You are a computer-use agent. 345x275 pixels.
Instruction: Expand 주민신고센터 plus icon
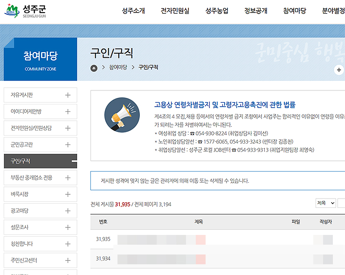(68, 261)
